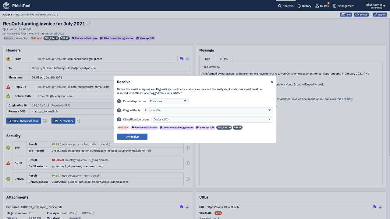
Task: Open the Analysis nav item
Action: [286, 6]
